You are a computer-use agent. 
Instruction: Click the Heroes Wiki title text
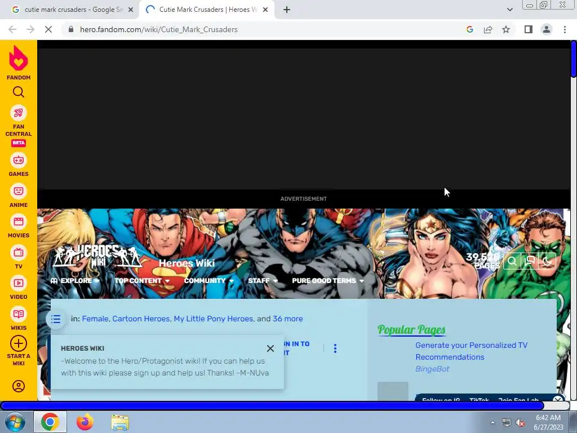187,263
